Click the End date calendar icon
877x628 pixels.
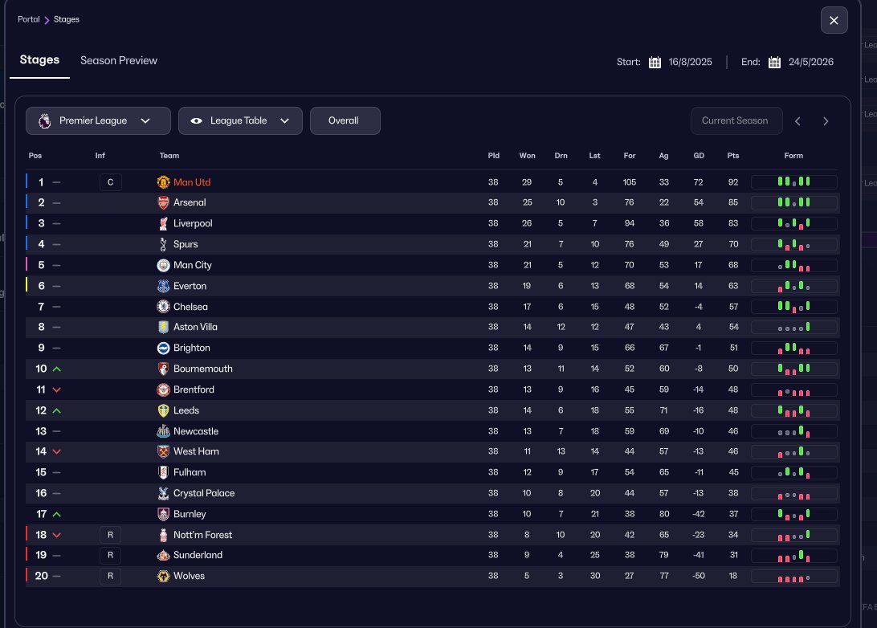click(x=774, y=62)
